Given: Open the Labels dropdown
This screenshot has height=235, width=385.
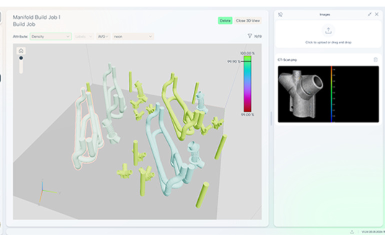Looking at the screenshot, I should (x=83, y=36).
